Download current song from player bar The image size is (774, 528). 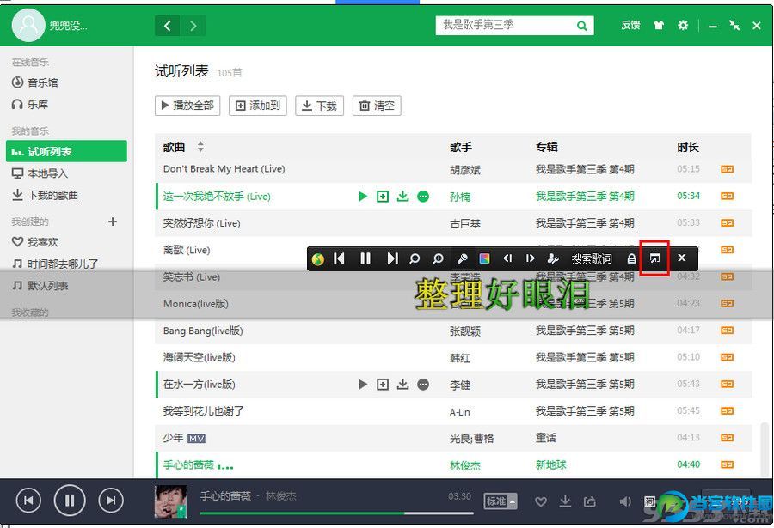pyautogui.click(x=565, y=501)
